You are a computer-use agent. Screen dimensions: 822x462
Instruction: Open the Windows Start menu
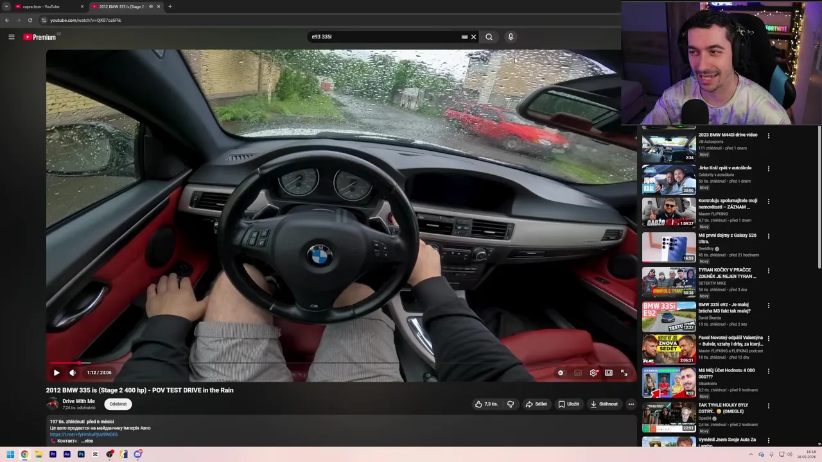[10, 454]
